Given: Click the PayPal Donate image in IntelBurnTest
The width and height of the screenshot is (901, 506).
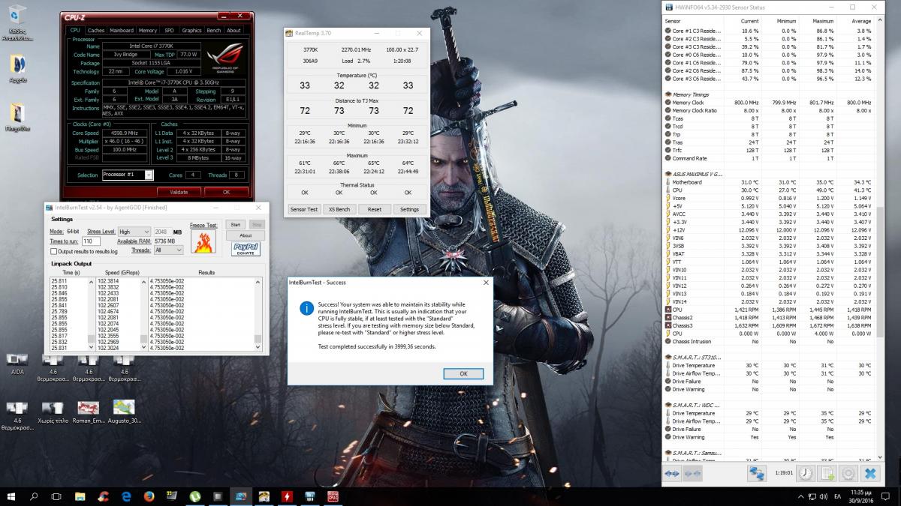Looking at the screenshot, I should tap(246, 248).
